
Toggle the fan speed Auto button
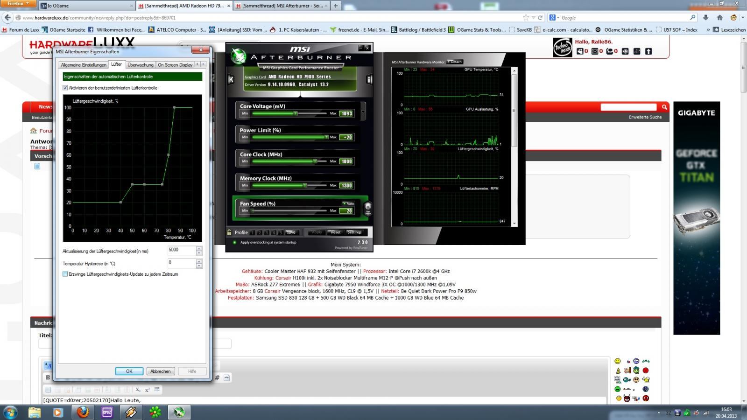click(x=348, y=203)
